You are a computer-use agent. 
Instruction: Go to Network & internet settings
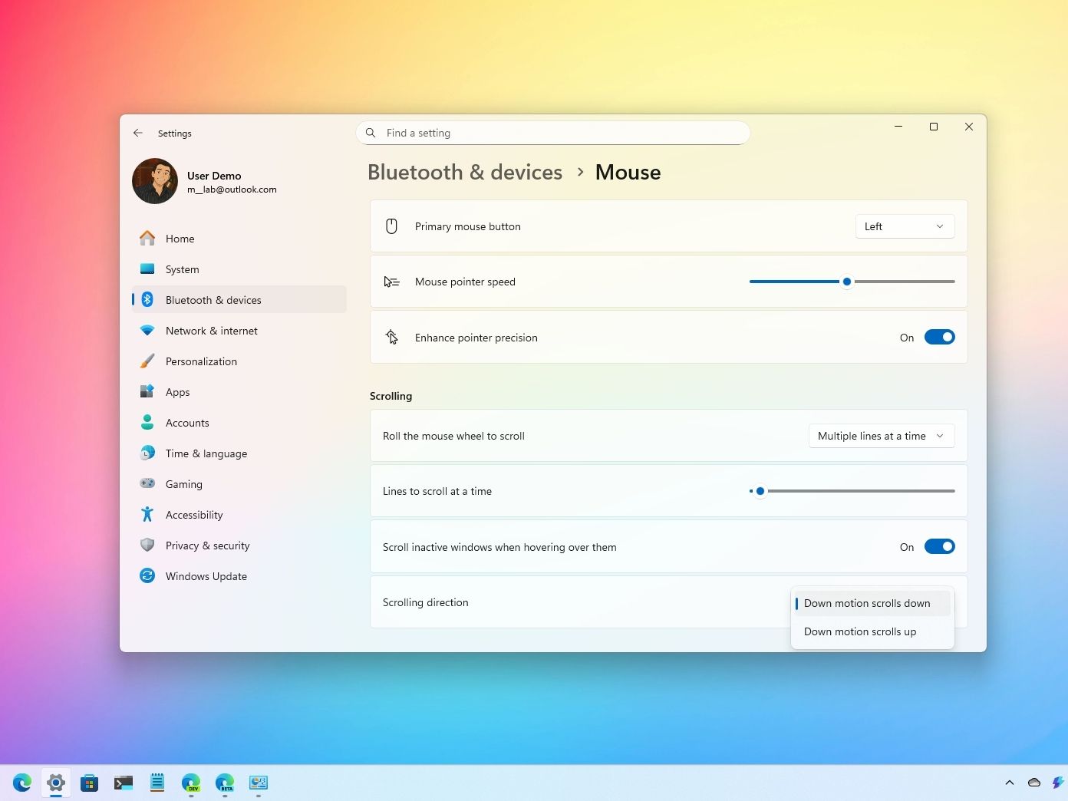(212, 331)
